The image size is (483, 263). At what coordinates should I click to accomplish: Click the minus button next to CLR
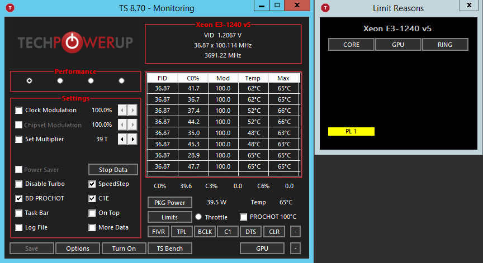(296, 231)
